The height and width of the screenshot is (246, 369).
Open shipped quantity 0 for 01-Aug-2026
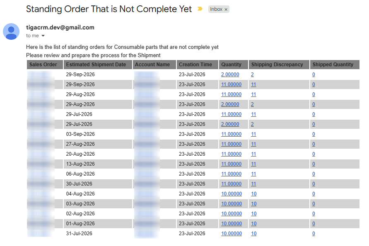(x=314, y=224)
